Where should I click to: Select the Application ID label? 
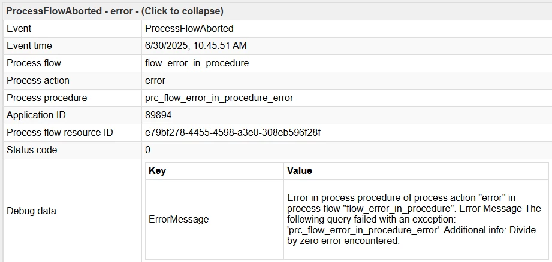(36, 115)
